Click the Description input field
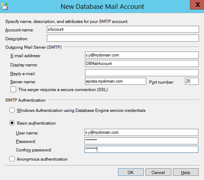The image size is (204, 180). coord(123,38)
